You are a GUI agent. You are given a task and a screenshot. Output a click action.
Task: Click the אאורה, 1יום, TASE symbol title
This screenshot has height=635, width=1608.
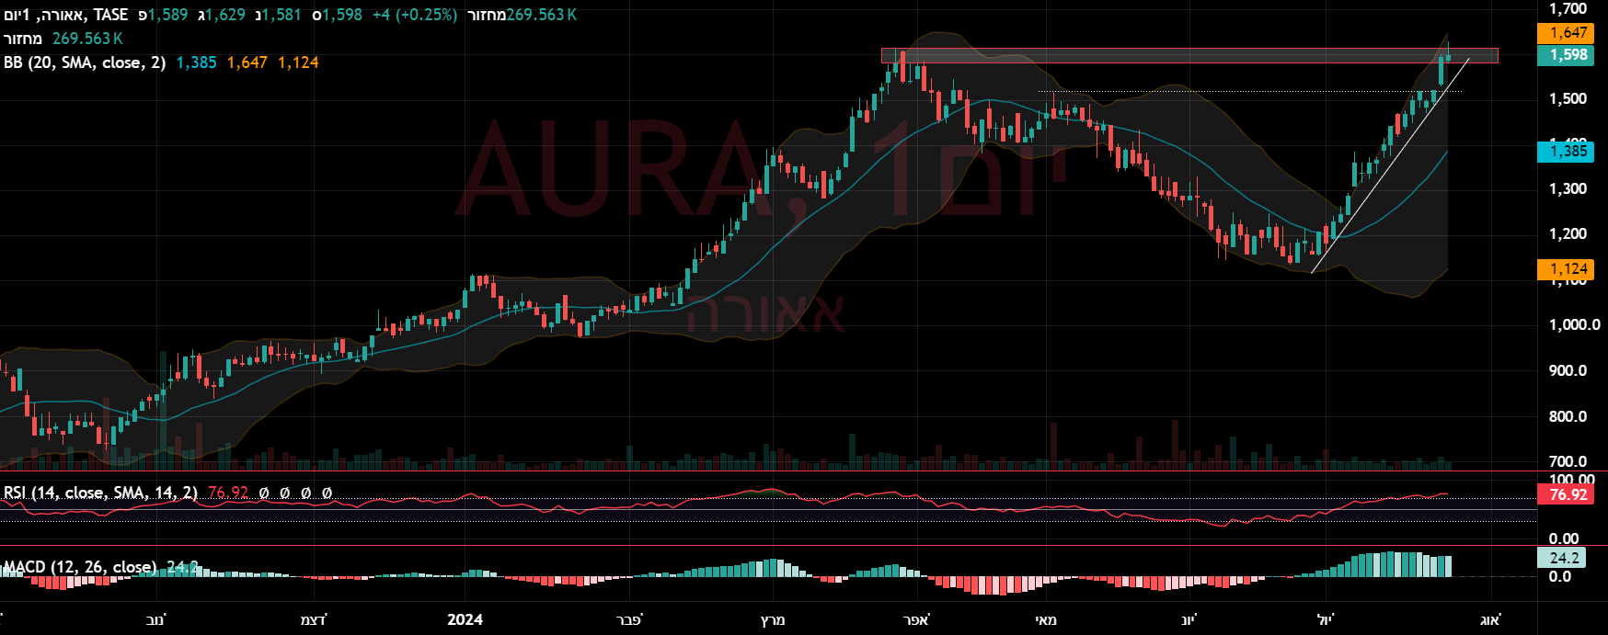tap(66, 15)
